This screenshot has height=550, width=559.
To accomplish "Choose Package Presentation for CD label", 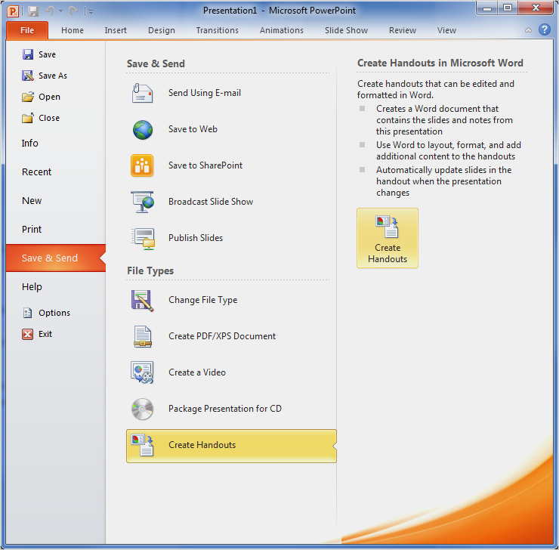I will click(225, 409).
